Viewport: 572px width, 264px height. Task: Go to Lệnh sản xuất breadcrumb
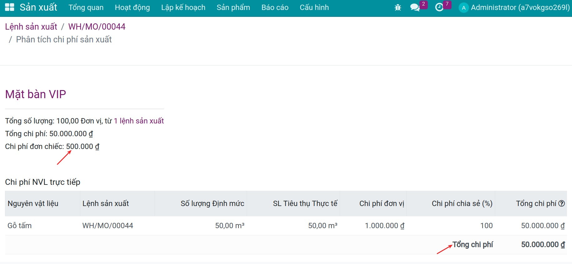tap(31, 27)
